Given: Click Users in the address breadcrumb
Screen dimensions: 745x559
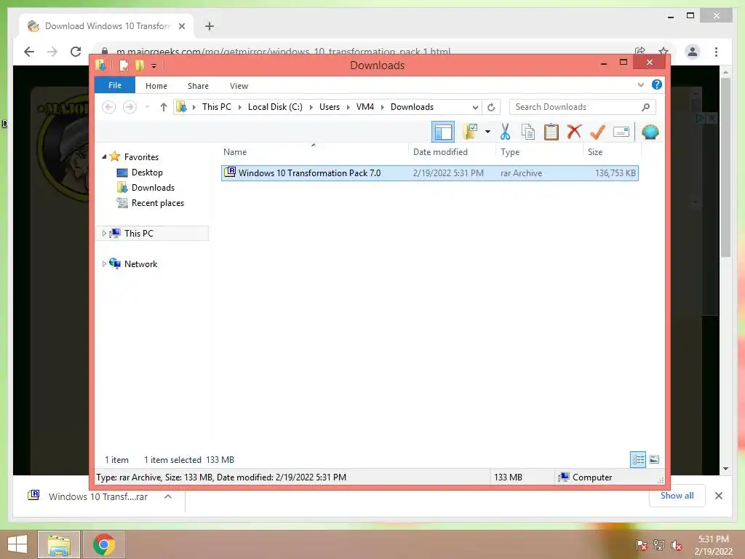Looking at the screenshot, I should [x=330, y=107].
